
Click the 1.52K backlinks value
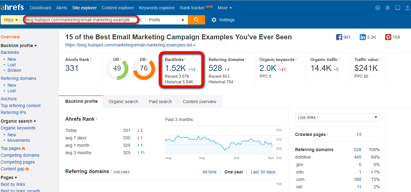click(x=175, y=68)
